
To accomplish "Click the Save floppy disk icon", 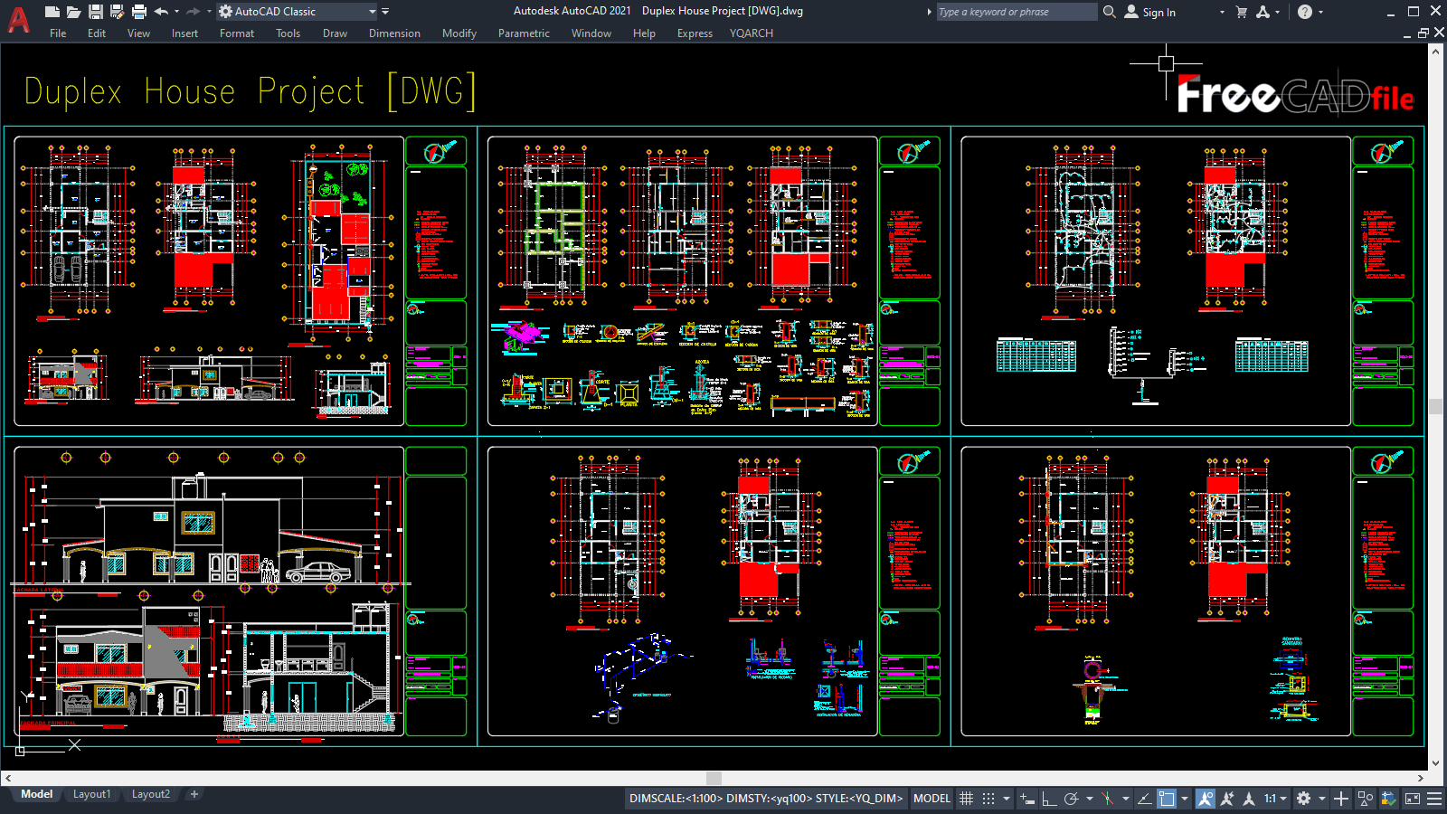I will (x=95, y=12).
